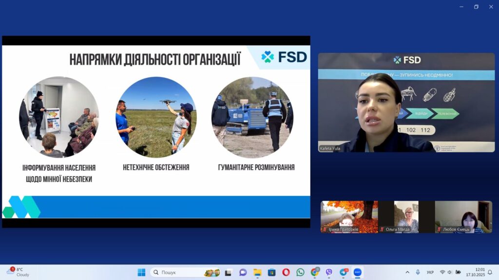499x280 pixels.
Task: Open WhatsApp from the taskbar
Action: tap(300, 272)
